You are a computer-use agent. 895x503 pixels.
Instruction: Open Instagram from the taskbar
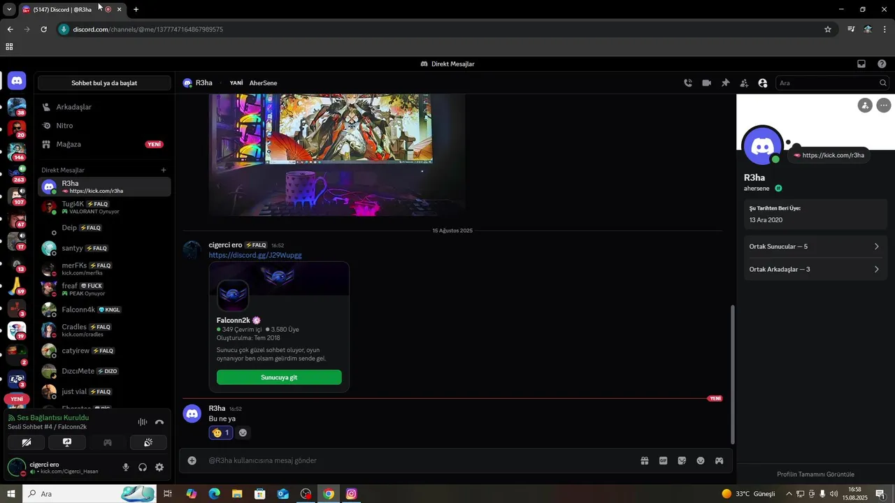[x=352, y=494]
